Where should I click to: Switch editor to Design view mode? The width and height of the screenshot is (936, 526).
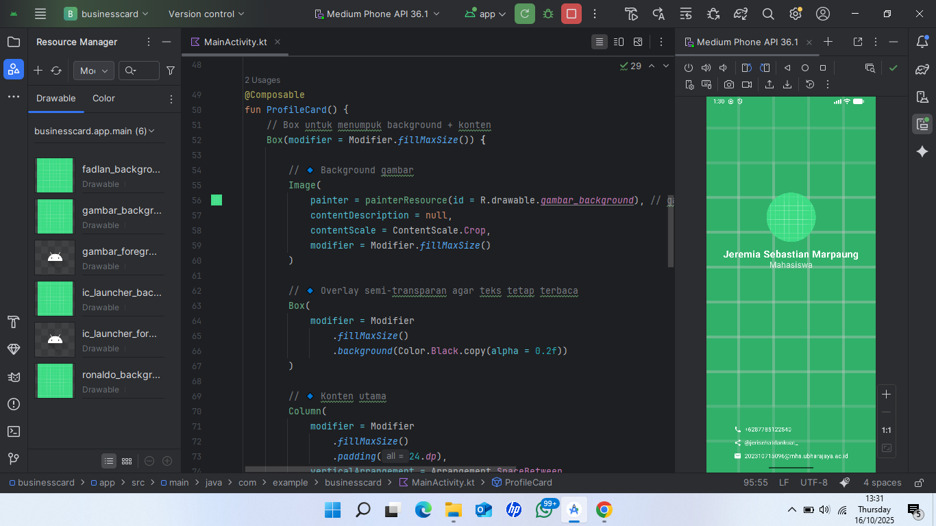click(638, 42)
